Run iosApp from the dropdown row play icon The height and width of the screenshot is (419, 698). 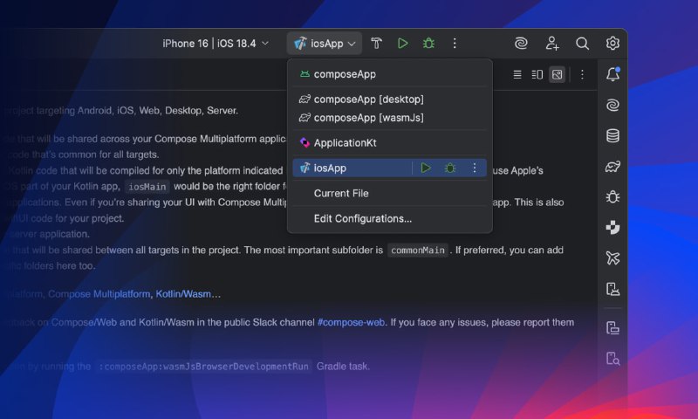point(426,168)
